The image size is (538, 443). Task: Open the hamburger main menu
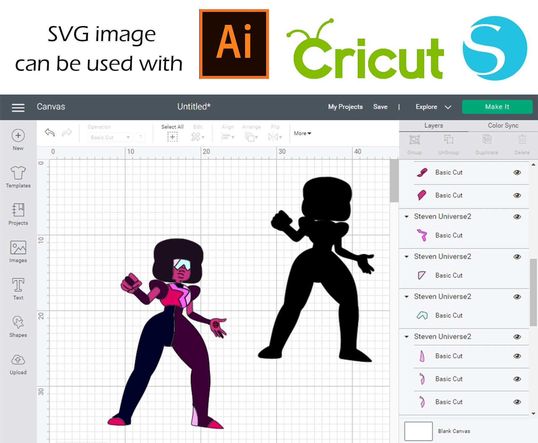coord(18,108)
